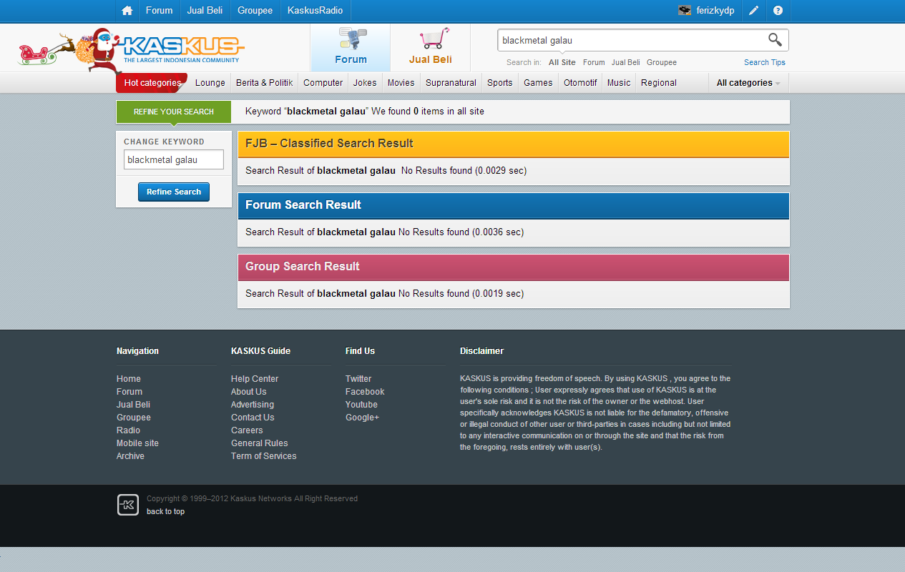The height and width of the screenshot is (572, 905).
Task: Open the Computer category
Action: 323,83
